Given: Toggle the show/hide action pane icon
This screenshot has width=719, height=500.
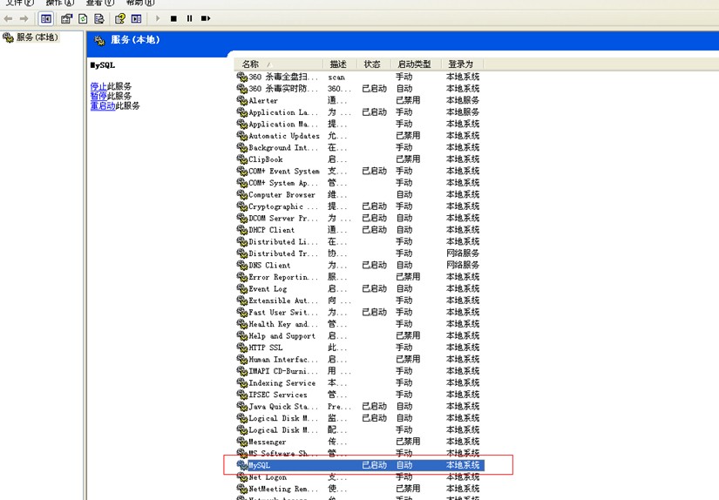Looking at the screenshot, I should click(x=136, y=19).
